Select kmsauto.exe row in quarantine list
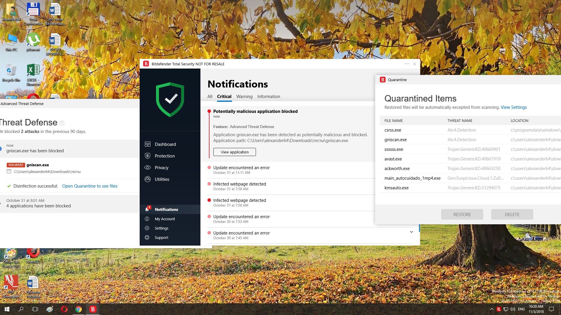Viewport: 561px width, 315px height. [x=396, y=188]
